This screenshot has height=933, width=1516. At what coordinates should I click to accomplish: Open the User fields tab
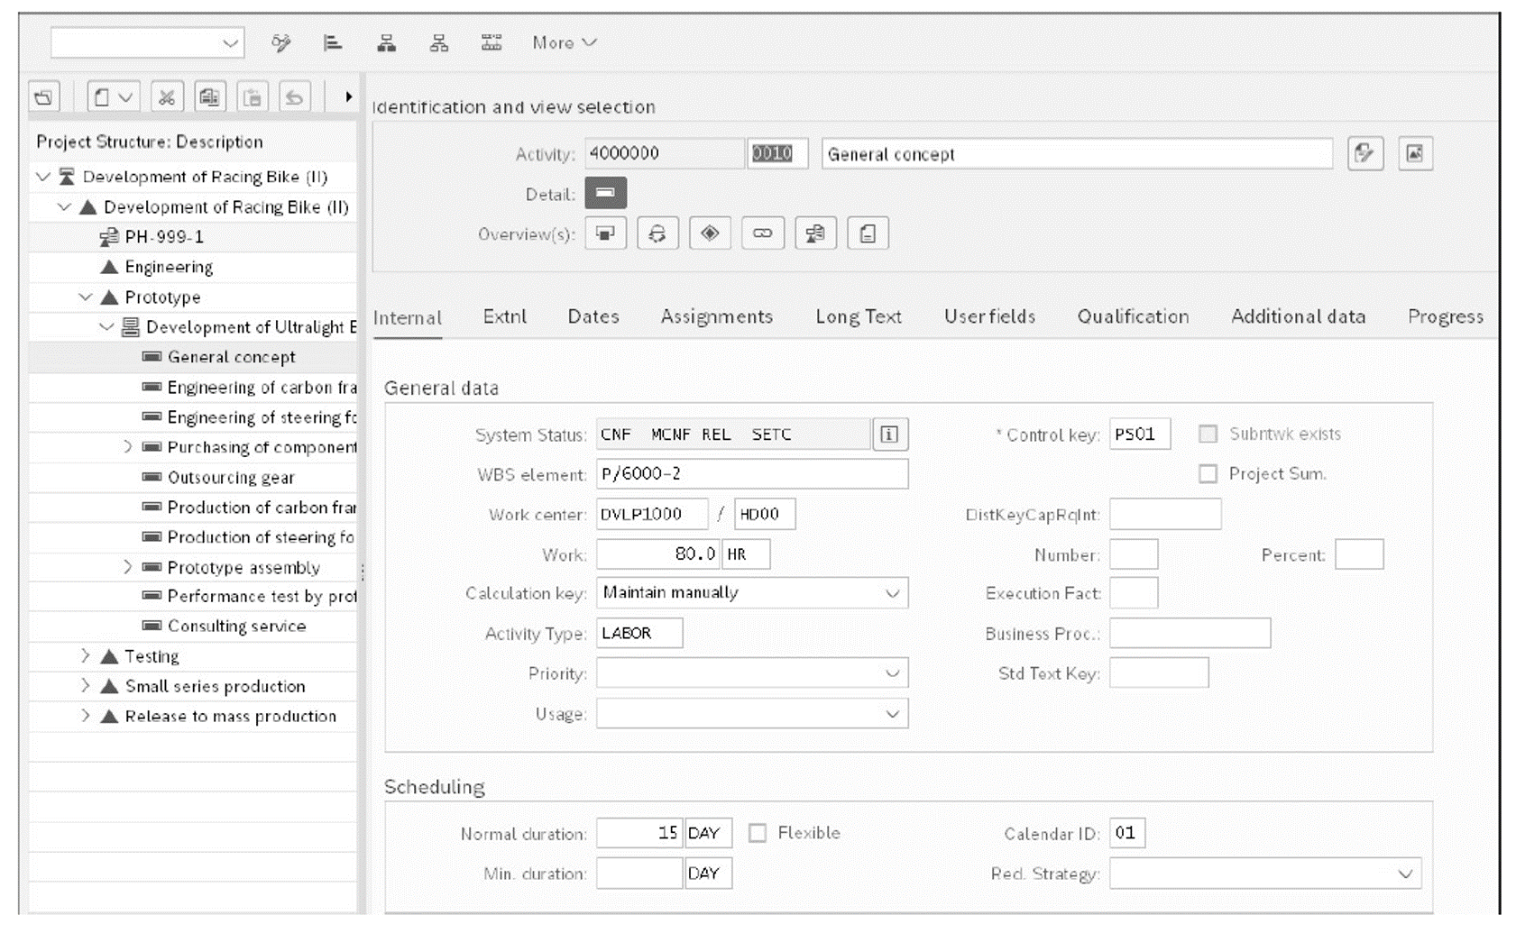pyautogui.click(x=989, y=316)
